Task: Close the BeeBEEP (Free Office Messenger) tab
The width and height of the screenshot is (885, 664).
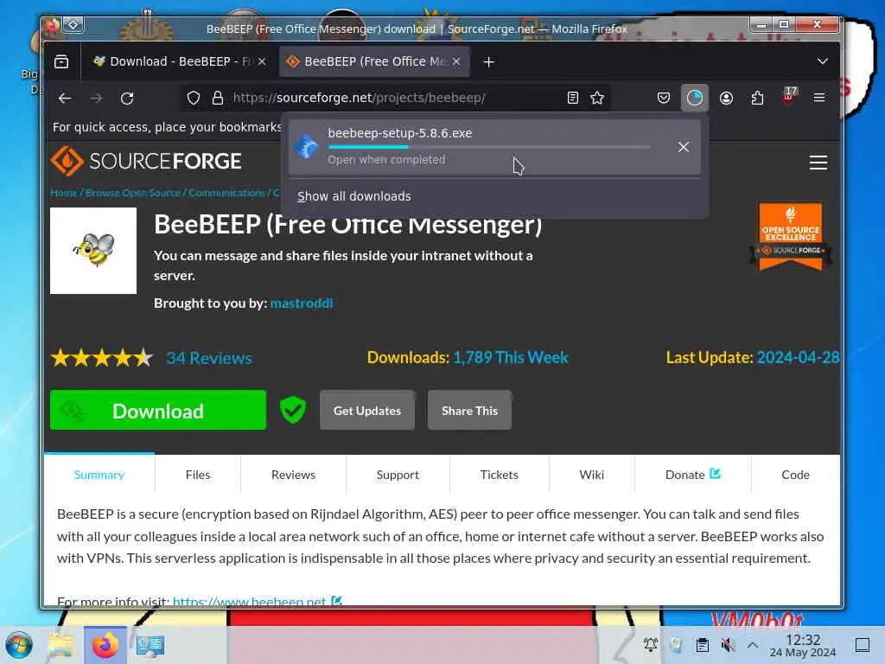Action: pos(456,61)
